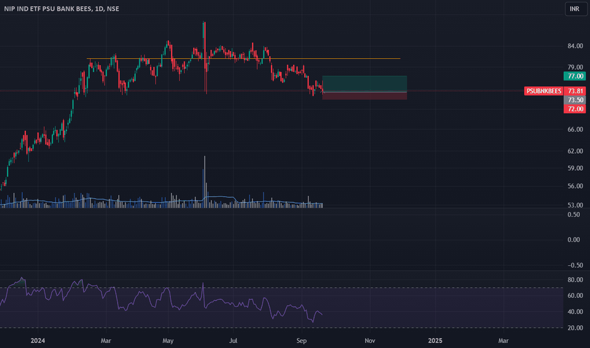This screenshot has height=348, width=590.
Task: Click the Nov label on time axis
Action: coord(370,340)
